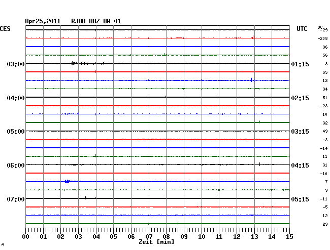Click x-axis tick label 10

(202, 236)
